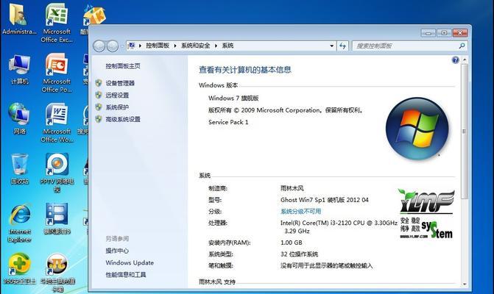Image resolution: width=494 pixels, height=294 pixels.
Task: Click the control panel icon in address bar
Action: click(x=131, y=46)
